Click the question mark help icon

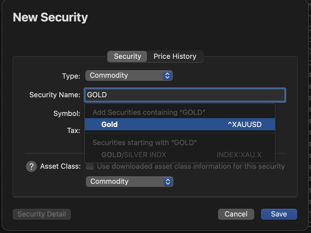[x=31, y=167]
